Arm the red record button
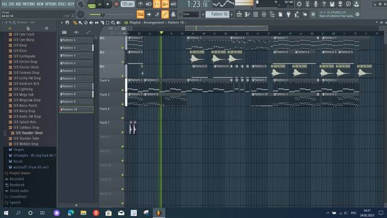Screen dimensions: 387x218 (x=116, y=4)
